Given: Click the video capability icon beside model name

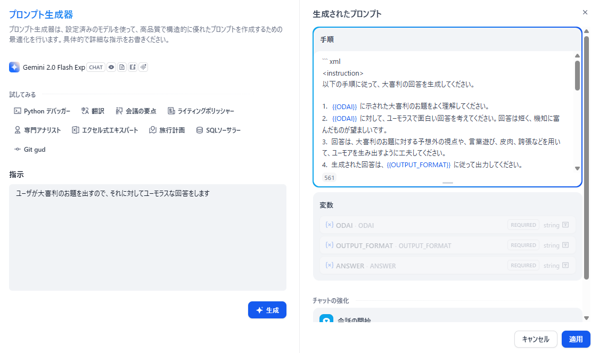Looking at the screenshot, I should [133, 67].
